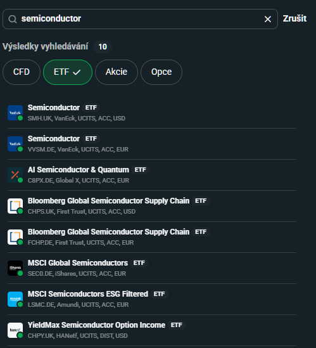Cancel search via Zrušit
316x348 pixels.
294,18
